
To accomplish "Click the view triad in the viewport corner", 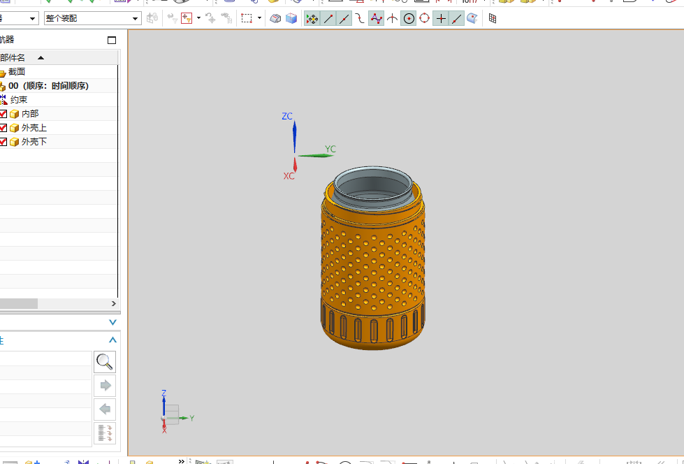I will [175, 412].
